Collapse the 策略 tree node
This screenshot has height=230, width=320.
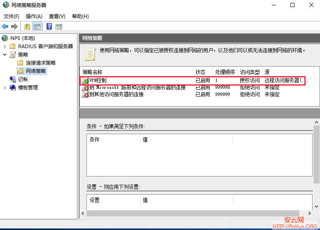point(5,55)
